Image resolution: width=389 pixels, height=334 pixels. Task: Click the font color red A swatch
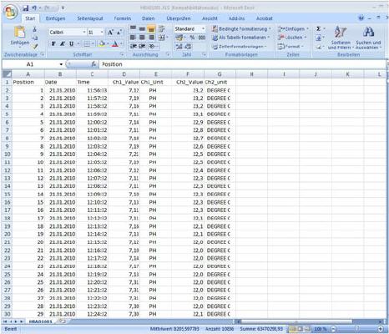coord(115,44)
